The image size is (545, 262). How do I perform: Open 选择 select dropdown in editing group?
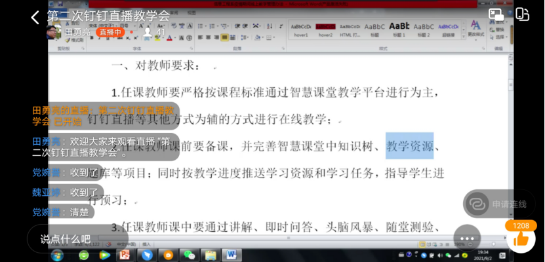click(x=498, y=37)
